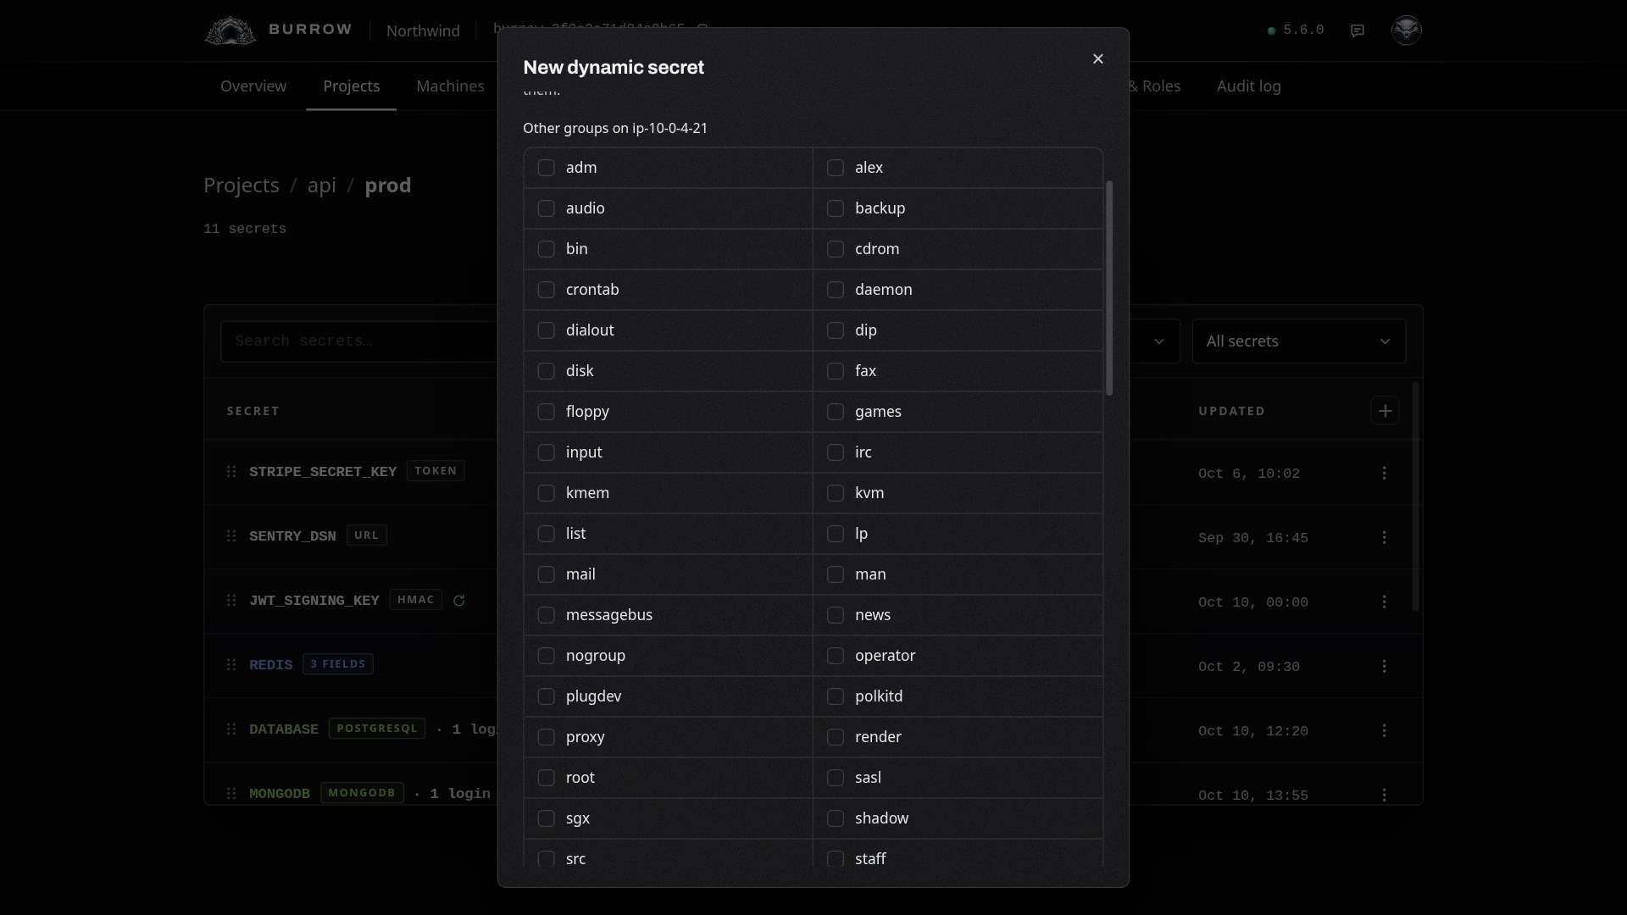The image size is (1627, 915).
Task: Open the more menu for the SENTRY_DSN row
Action: click(x=1385, y=537)
